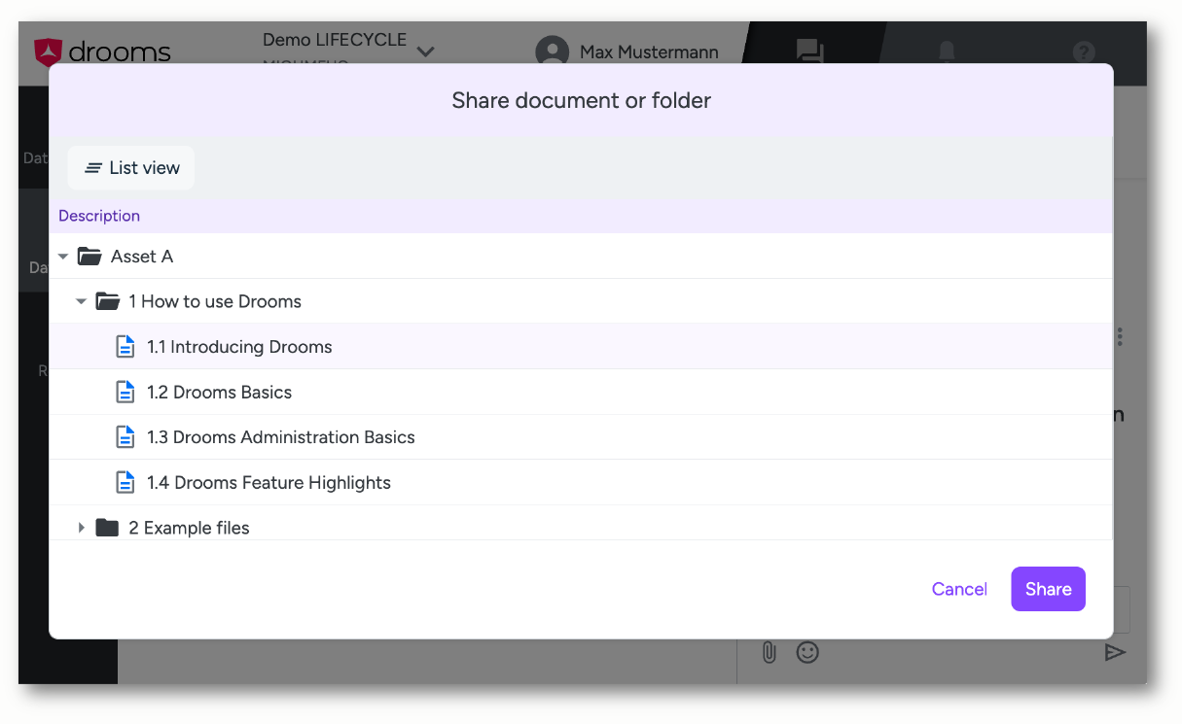Click the document icon for 1.2 Drooms Basics
The width and height of the screenshot is (1182, 724).
click(x=125, y=392)
